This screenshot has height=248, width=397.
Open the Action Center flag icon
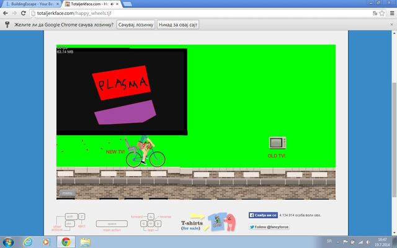pos(345,242)
